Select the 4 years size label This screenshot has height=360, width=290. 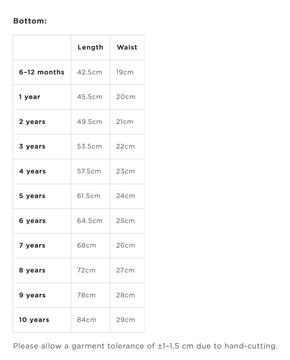[x=32, y=171]
